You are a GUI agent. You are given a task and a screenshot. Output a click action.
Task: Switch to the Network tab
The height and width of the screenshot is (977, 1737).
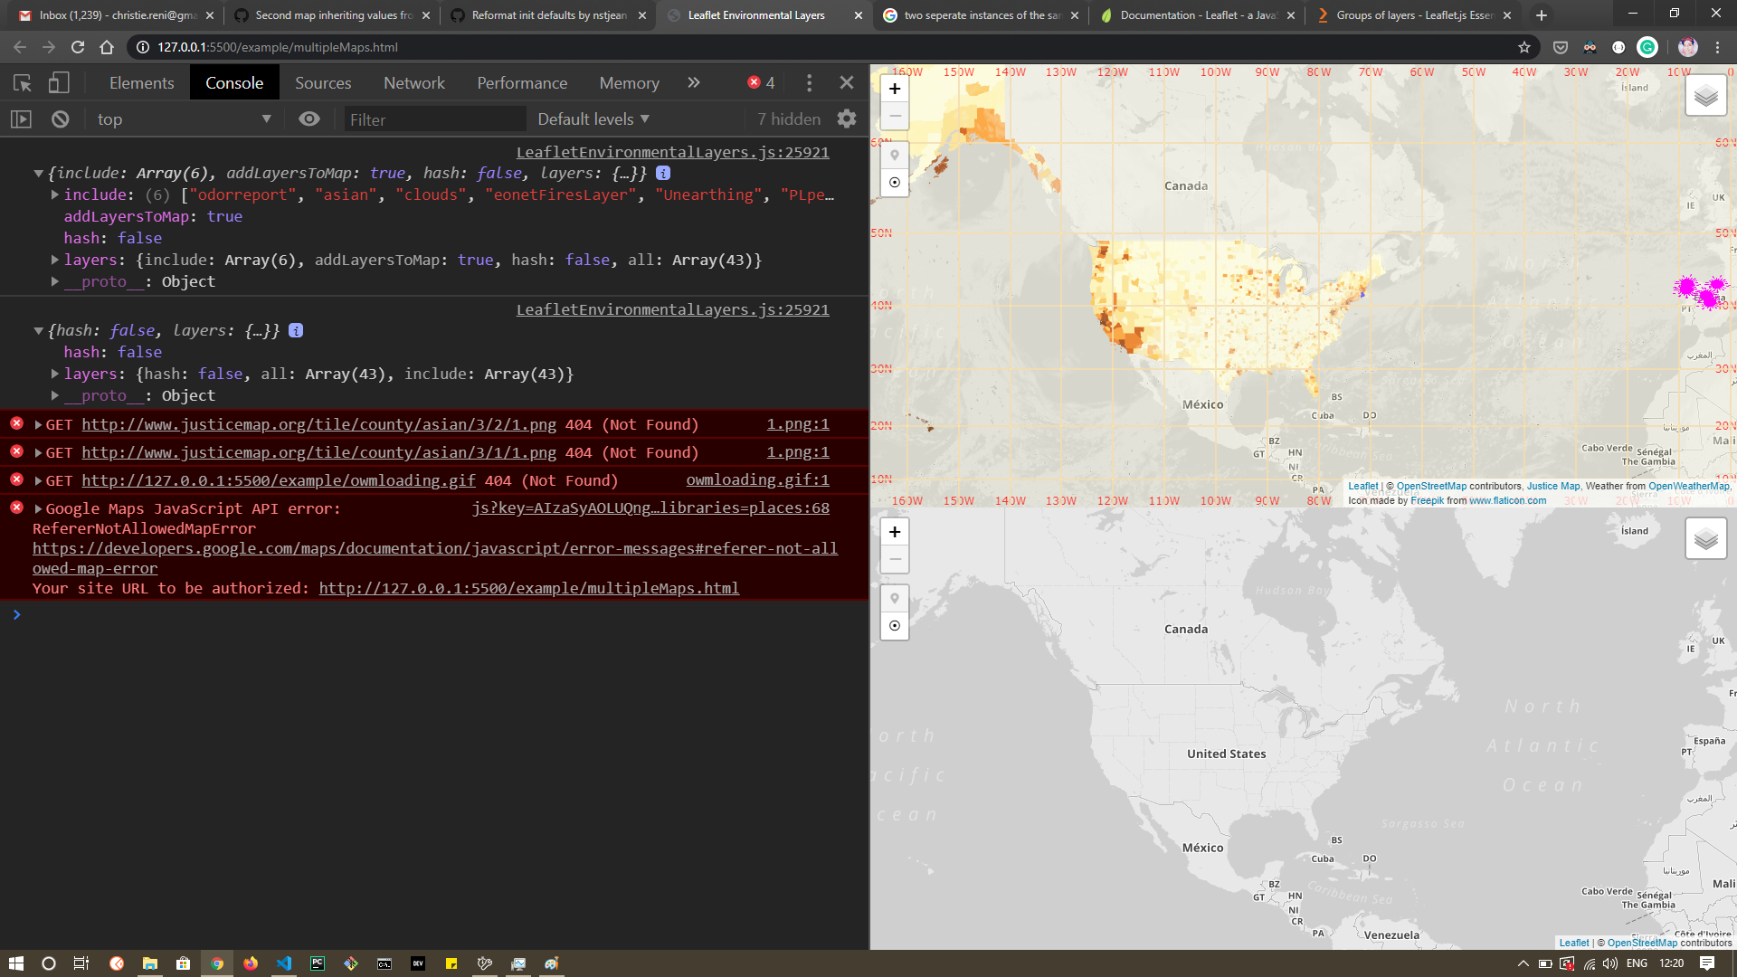[413, 82]
